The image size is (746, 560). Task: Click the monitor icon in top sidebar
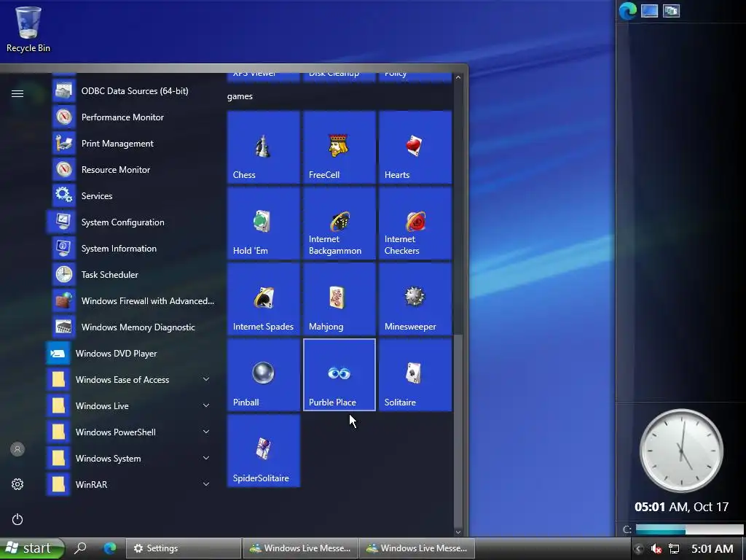649,10
